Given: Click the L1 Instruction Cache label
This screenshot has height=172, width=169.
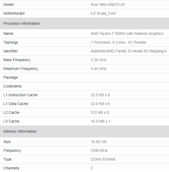Looking at the screenshot, I should [x=20, y=95].
